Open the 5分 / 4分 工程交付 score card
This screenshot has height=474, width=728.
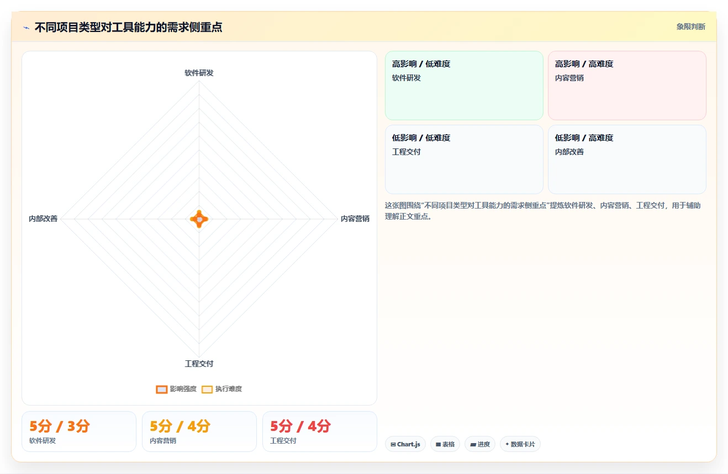(x=320, y=432)
